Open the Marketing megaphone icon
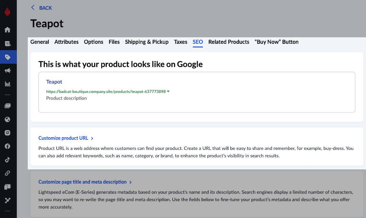Image resolution: width=366 pixels, height=218 pixels. (8, 70)
